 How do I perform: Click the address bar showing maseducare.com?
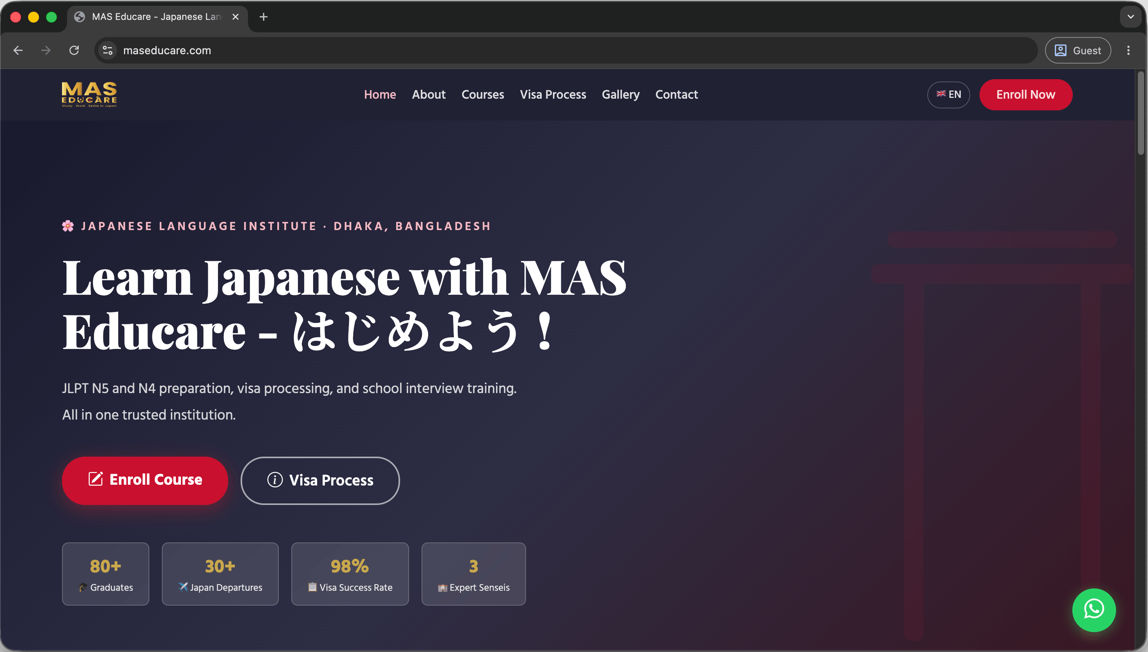point(566,50)
